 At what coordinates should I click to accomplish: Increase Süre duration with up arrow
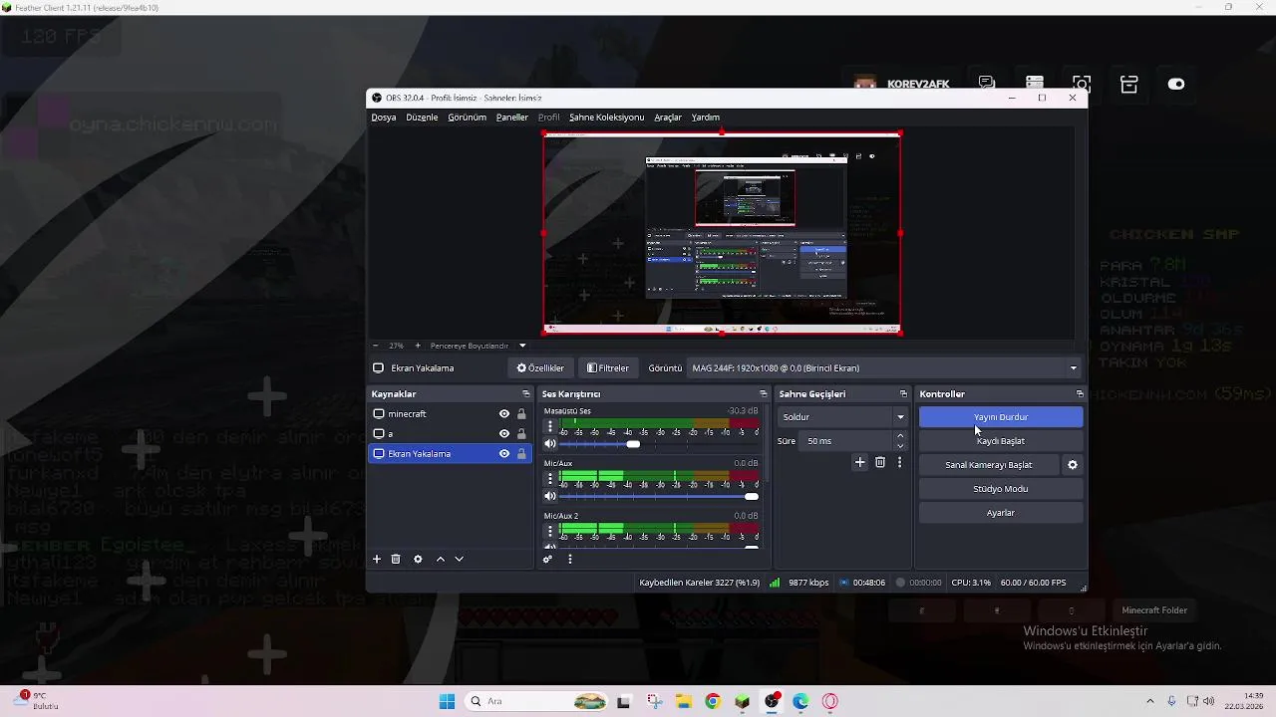[x=901, y=436]
